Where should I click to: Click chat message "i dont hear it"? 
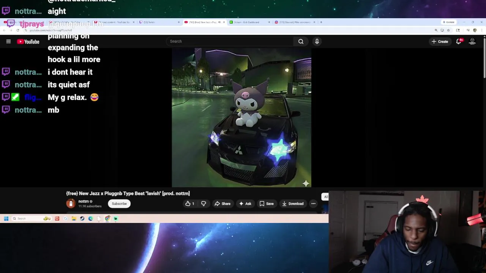[x=70, y=72]
